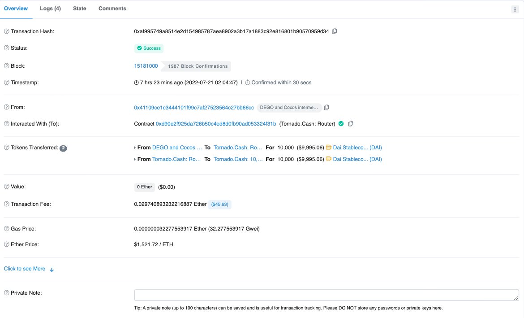Image resolution: width=524 pixels, height=318 pixels.
Task: Click stopwatch icon by Confirmed within 30 secs
Action: 248,83
